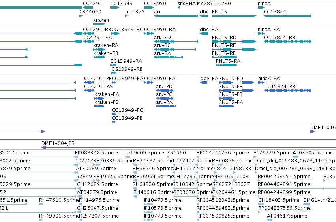Click the aru-PC protein feature
Image resolution: width=336 pixels, height=222 pixels.
(x=165, y=98)
